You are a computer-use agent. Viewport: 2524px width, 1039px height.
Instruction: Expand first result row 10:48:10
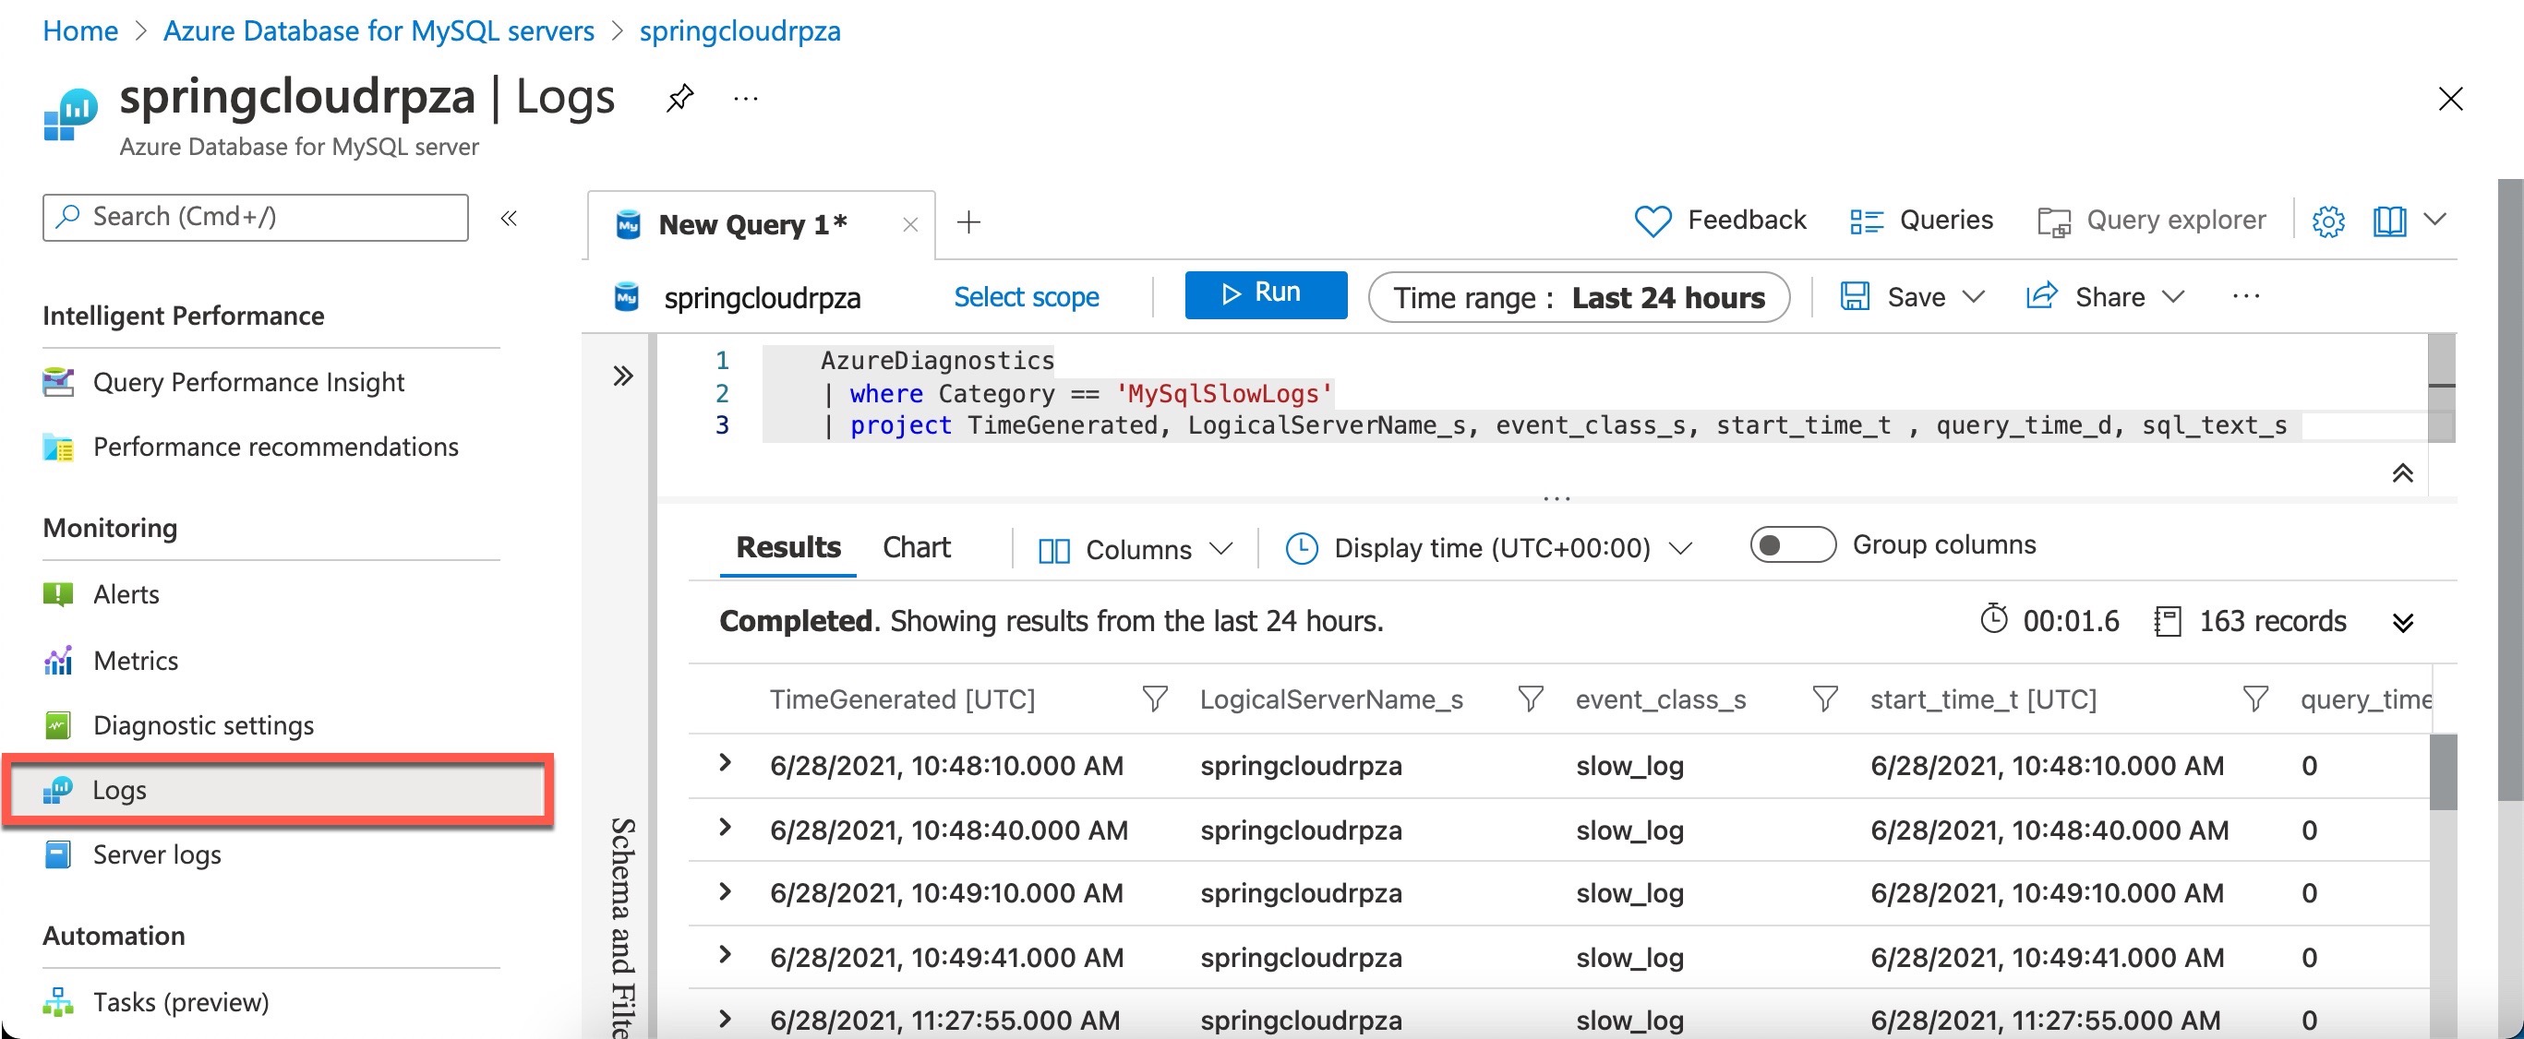pyautogui.click(x=725, y=764)
